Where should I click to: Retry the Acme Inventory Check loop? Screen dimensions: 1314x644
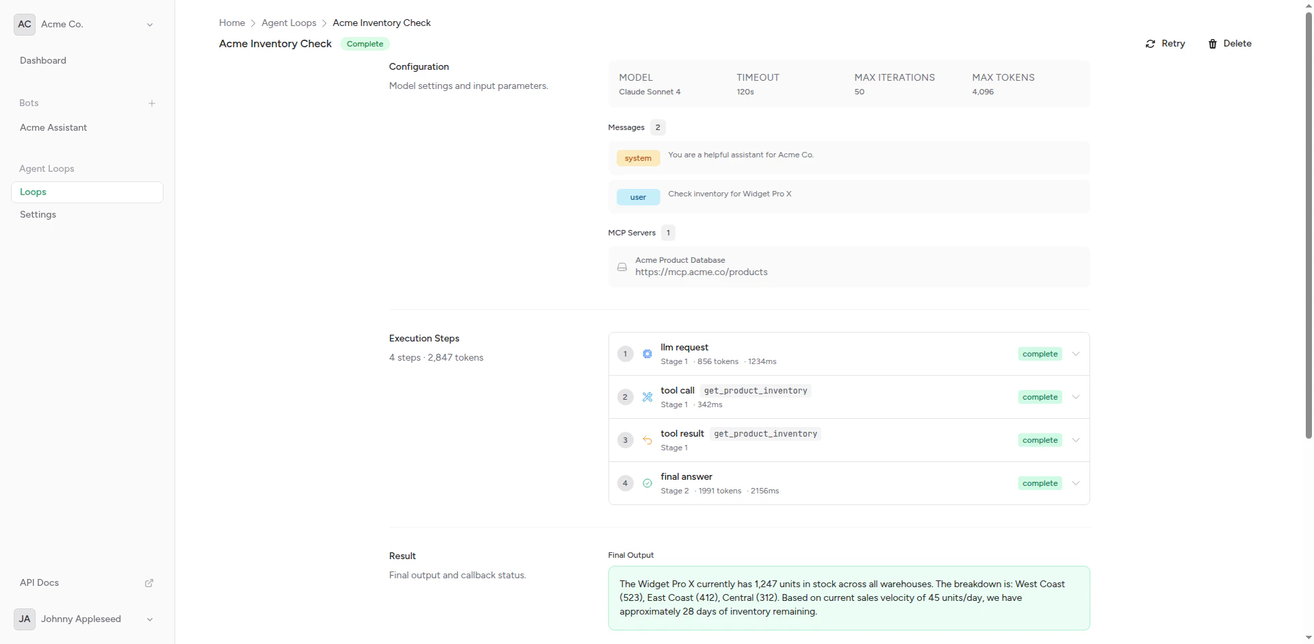tap(1165, 43)
